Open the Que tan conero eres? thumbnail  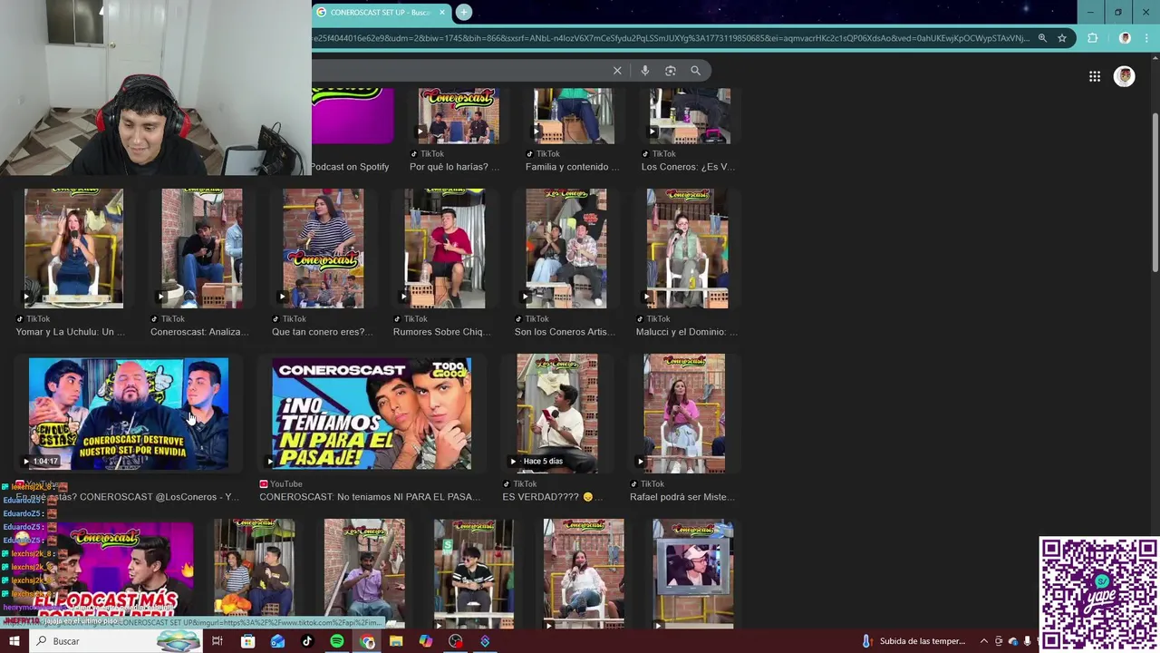tap(323, 249)
